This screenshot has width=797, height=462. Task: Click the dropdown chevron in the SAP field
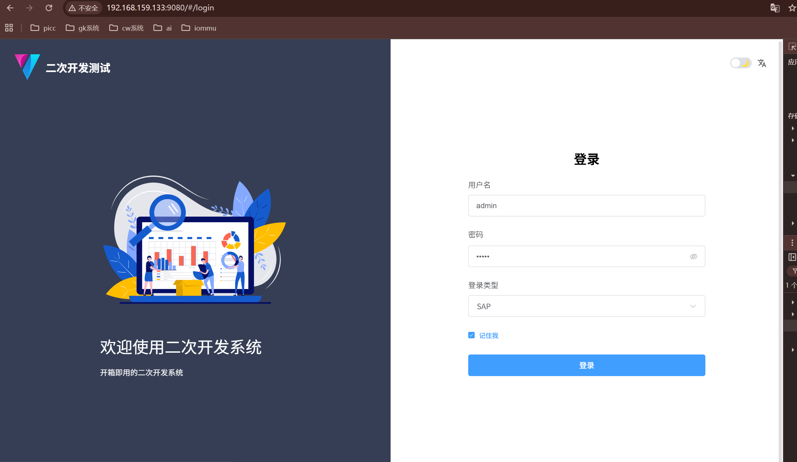point(693,306)
